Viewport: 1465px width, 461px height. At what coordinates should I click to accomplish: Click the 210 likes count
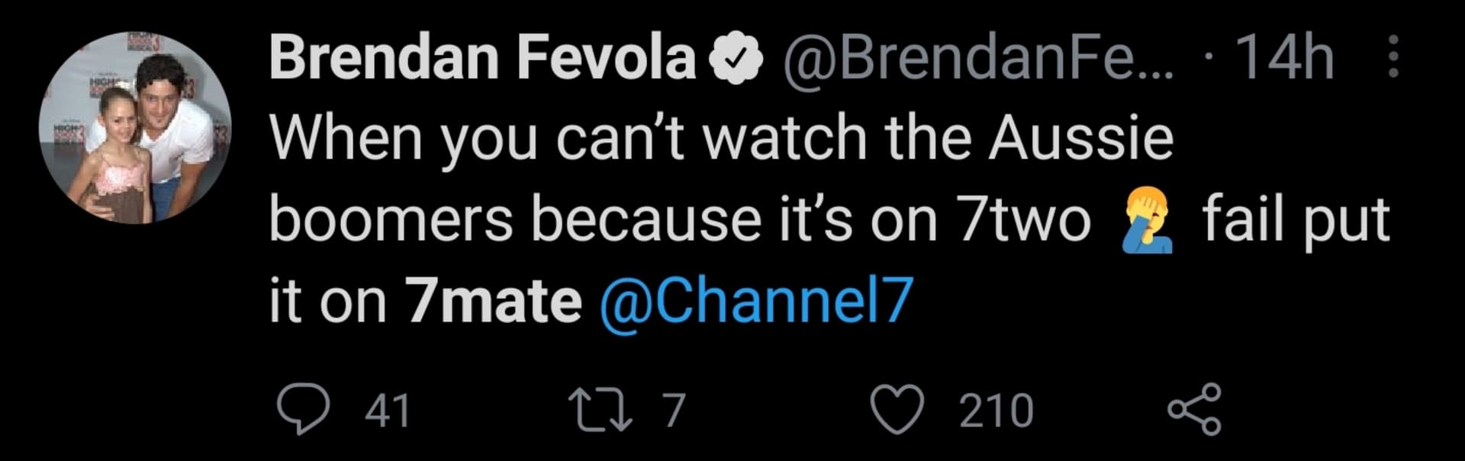coord(996,411)
